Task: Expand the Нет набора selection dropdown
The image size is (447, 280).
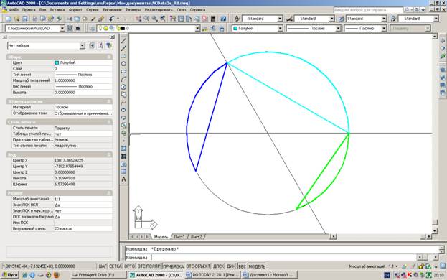Action: pyautogui.click(x=46, y=45)
